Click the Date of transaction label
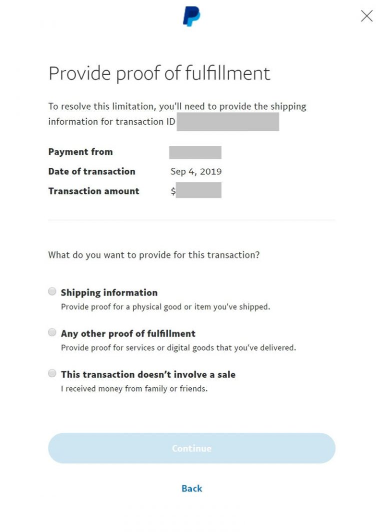 (x=91, y=171)
